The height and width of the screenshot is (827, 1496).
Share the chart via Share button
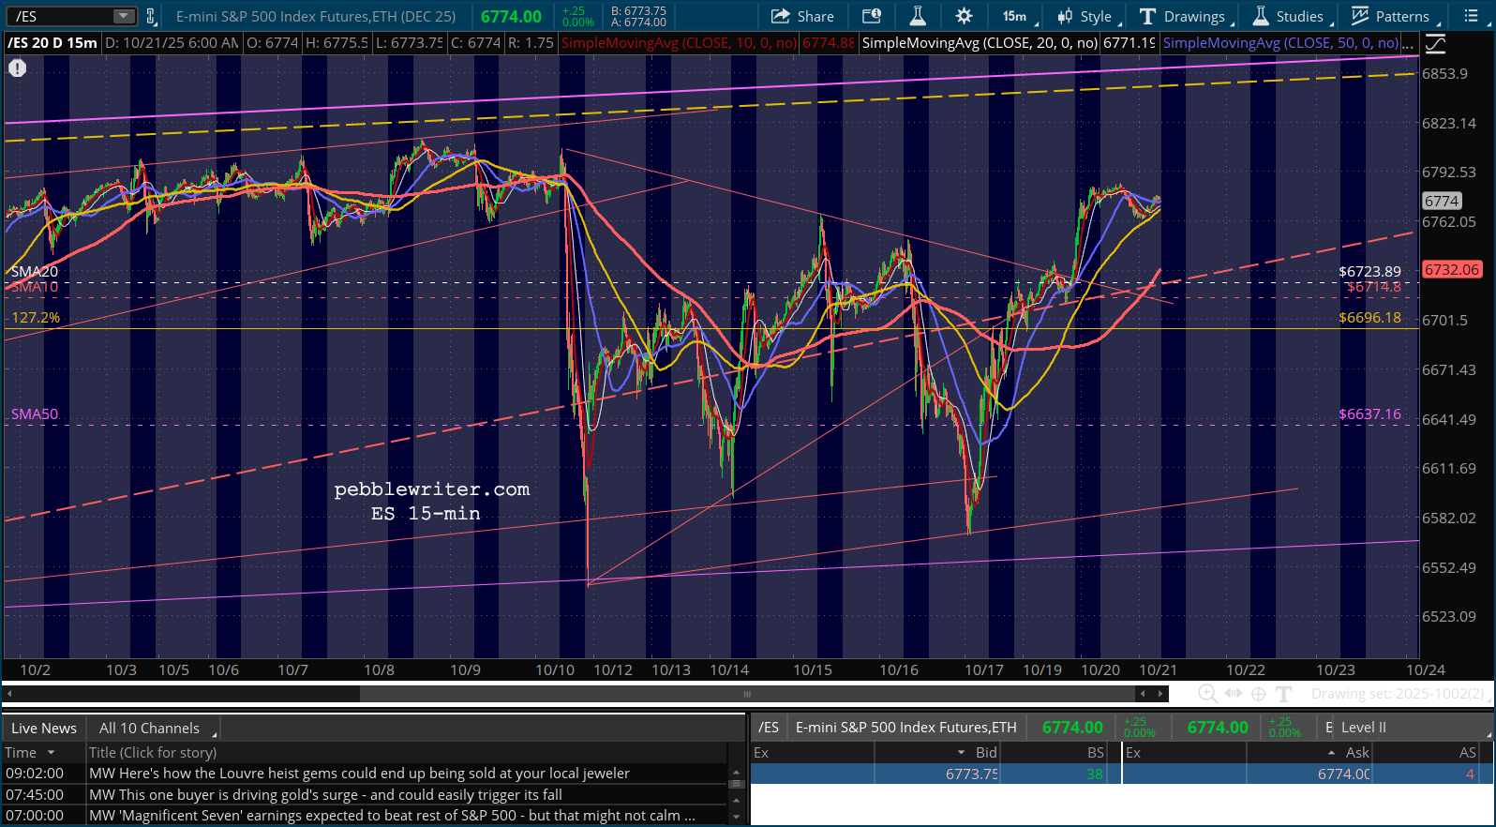(x=802, y=16)
